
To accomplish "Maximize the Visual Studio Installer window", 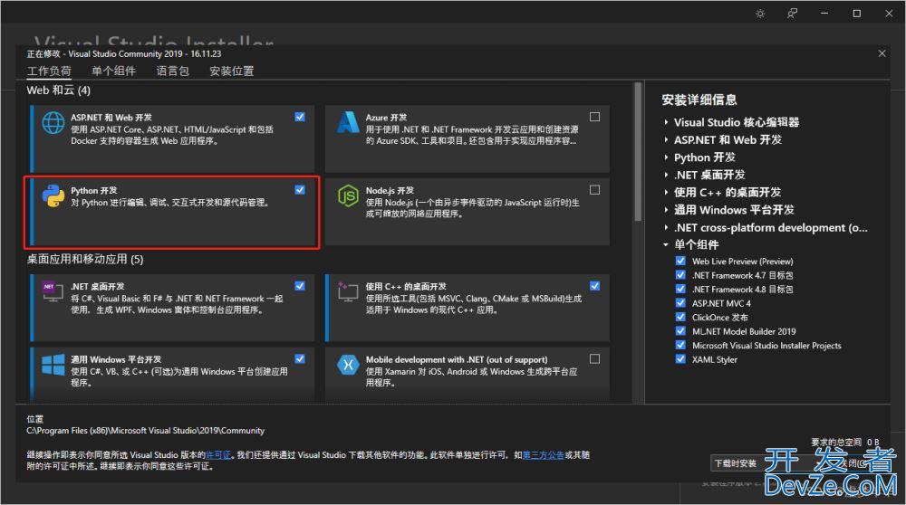I will pyautogui.click(x=857, y=14).
